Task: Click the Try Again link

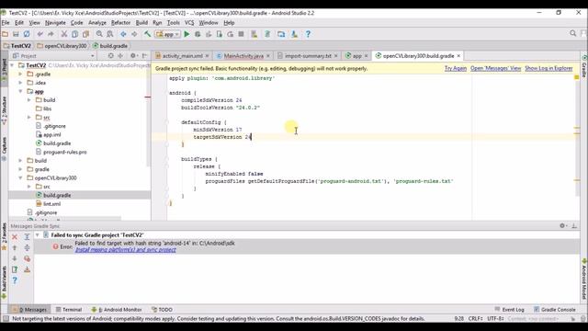Action: (x=456, y=68)
